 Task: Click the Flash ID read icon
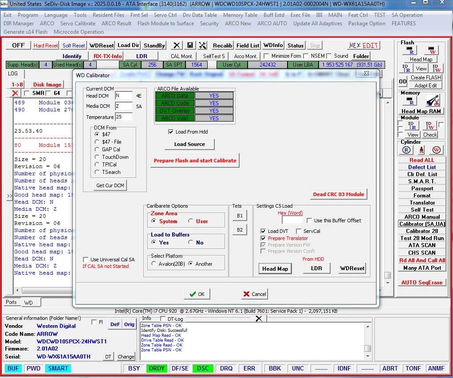406,68
